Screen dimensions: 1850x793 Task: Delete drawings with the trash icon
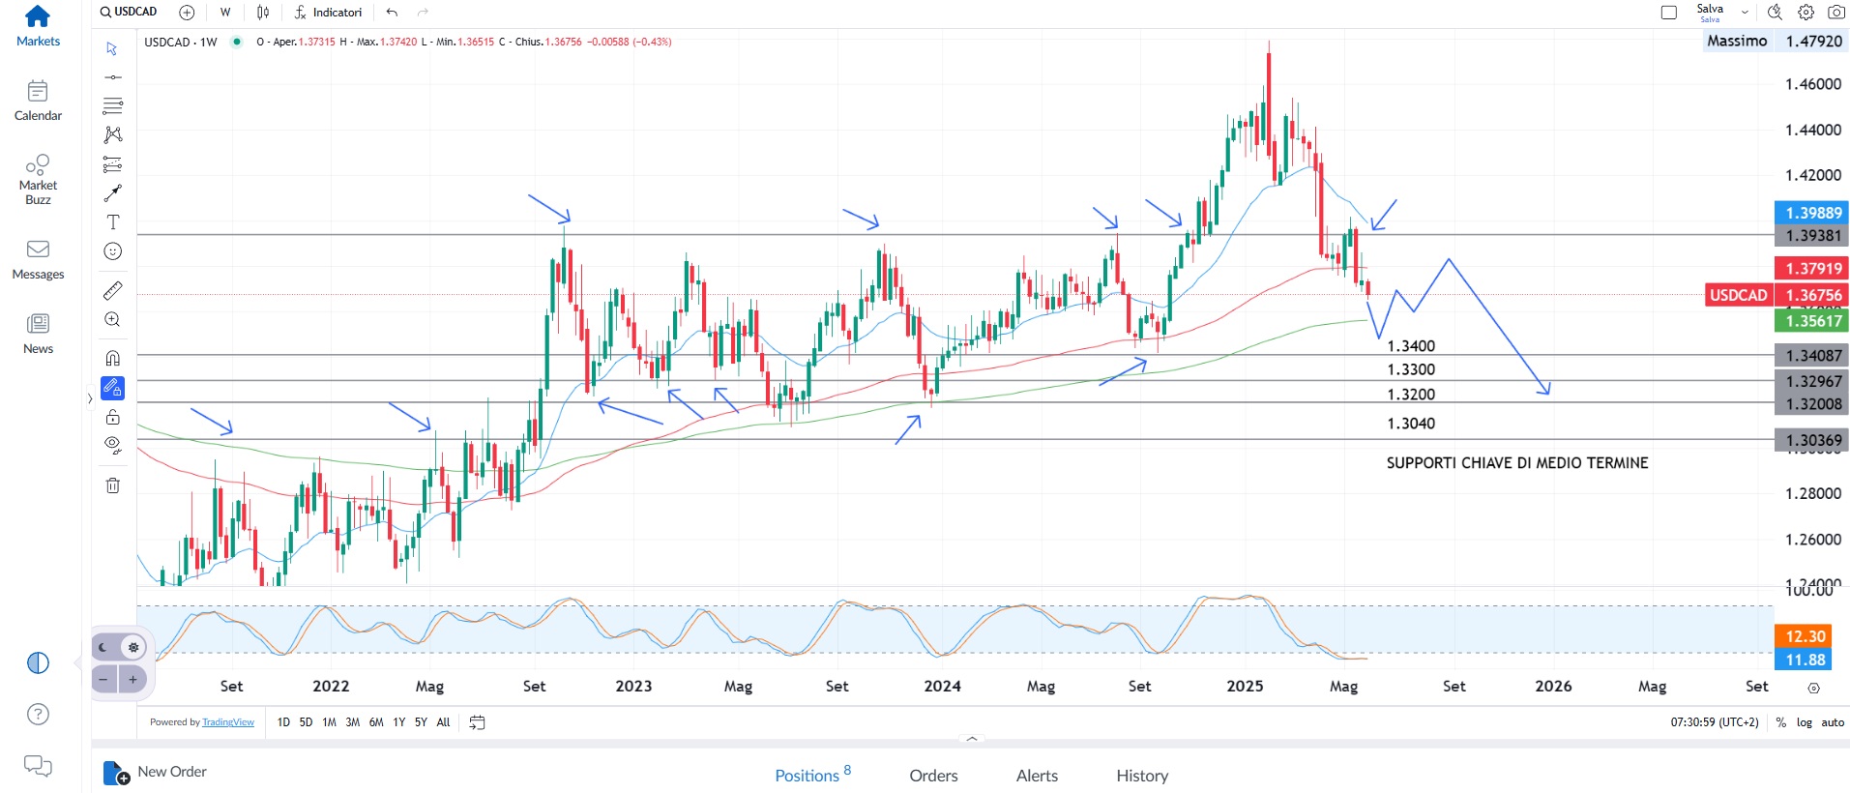click(x=112, y=485)
